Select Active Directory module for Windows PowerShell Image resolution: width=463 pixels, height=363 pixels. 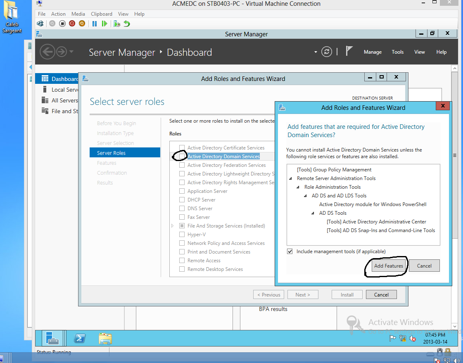(x=373, y=204)
